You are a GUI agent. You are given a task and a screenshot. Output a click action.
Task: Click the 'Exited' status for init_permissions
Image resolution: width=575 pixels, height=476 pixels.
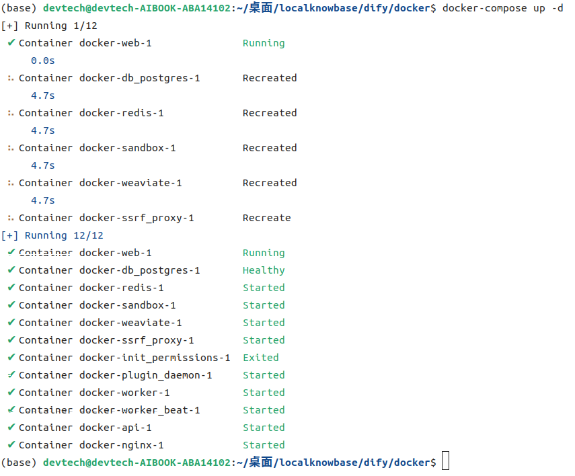[261, 358]
